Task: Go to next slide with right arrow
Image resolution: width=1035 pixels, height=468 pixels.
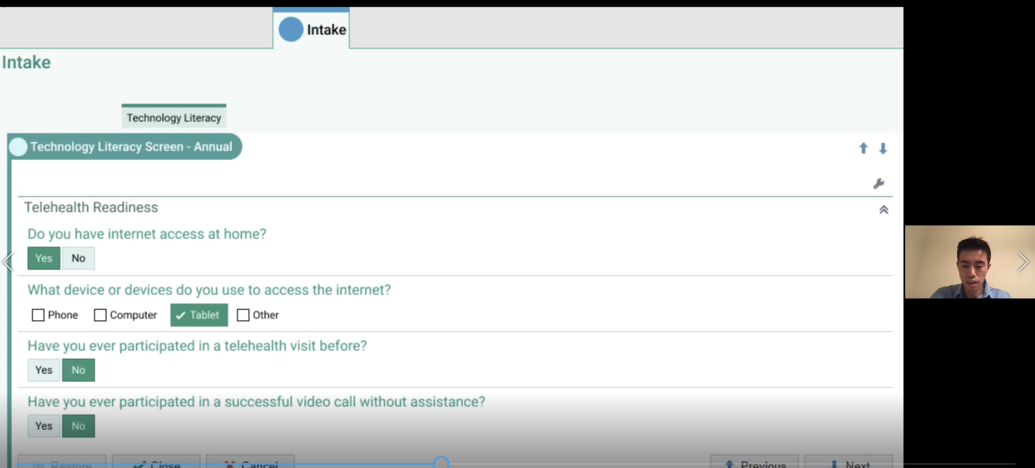Action: coord(1023,262)
